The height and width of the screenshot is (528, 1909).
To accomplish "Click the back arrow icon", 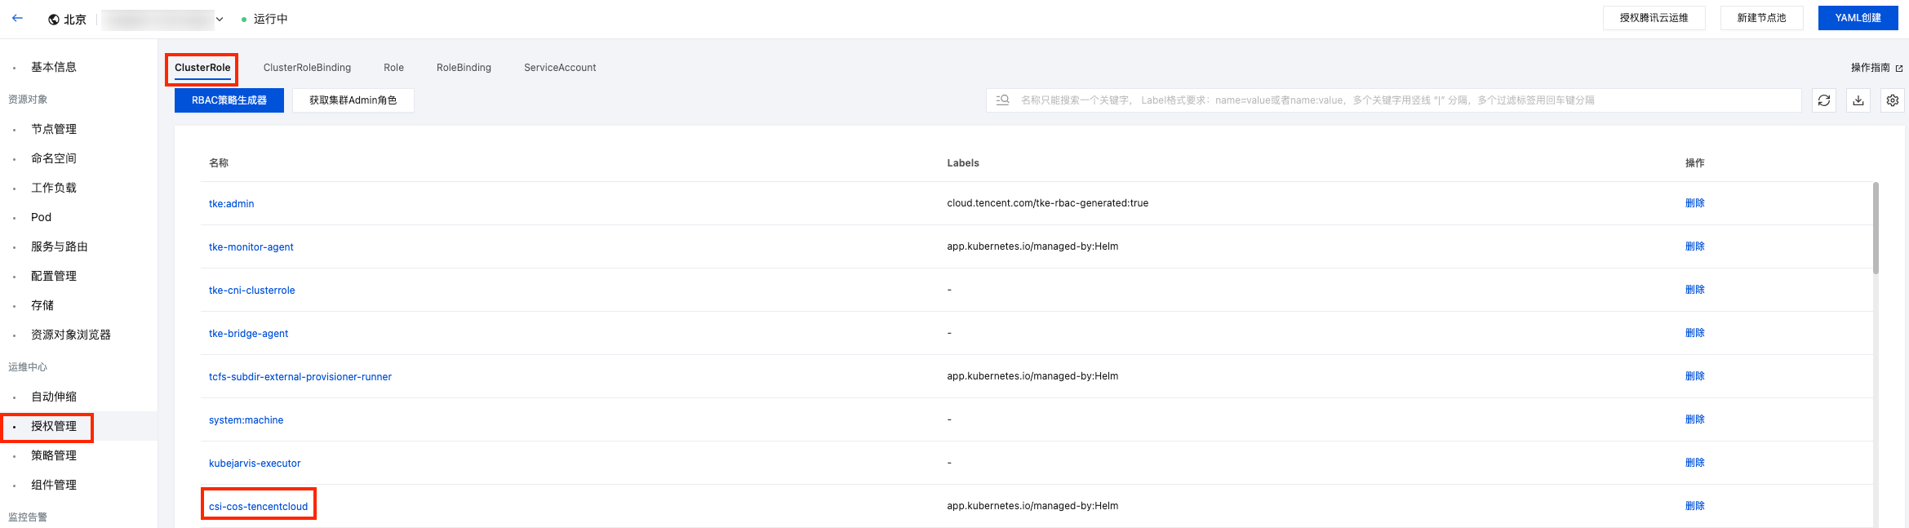I will pos(17,18).
